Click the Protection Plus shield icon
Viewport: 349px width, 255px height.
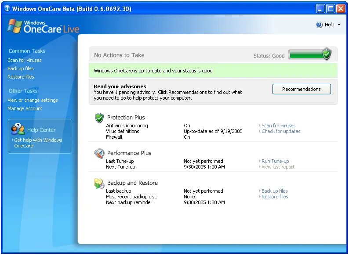tap(99, 118)
